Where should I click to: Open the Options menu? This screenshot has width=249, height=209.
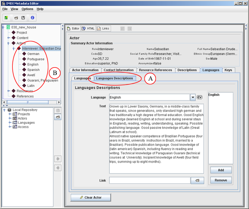click(x=27, y=9)
